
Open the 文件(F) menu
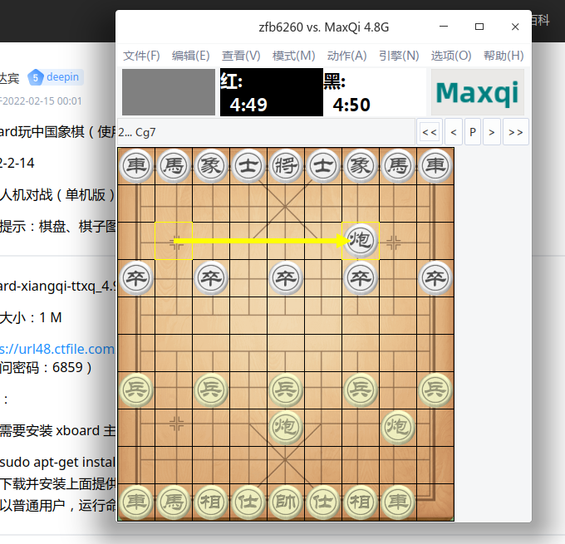coord(141,56)
